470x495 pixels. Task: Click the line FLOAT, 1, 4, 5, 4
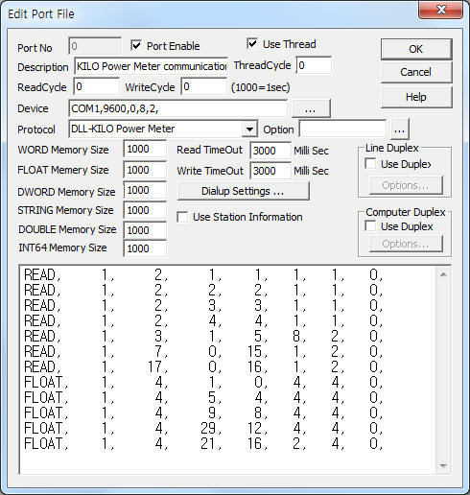[203, 397]
